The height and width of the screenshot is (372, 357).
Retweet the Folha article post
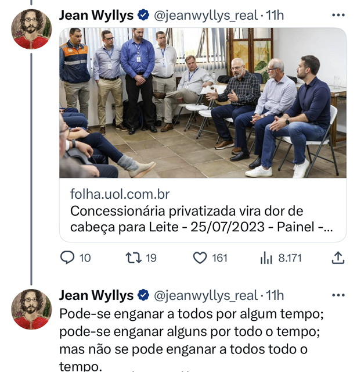(x=134, y=258)
